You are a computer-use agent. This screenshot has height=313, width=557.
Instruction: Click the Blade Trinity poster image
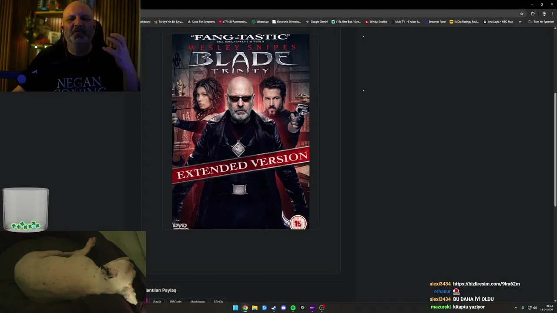tap(241, 132)
